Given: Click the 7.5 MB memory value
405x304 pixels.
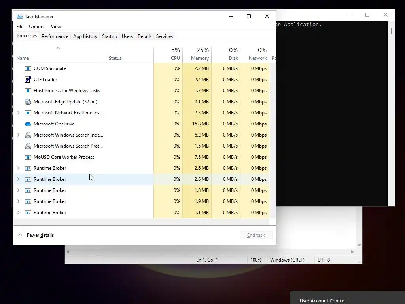Looking at the screenshot, I should (202, 157).
